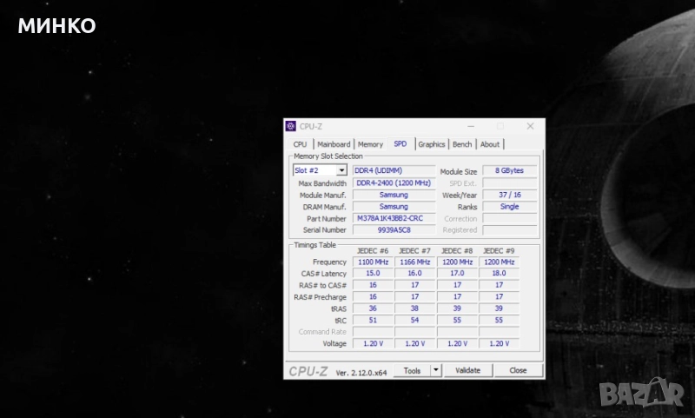Open the Bench tab
The height and width of the screenshot is (418, 695).
(462, 144)
